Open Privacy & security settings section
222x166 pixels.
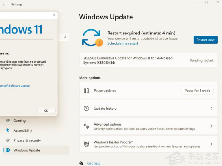coord(36,140)
